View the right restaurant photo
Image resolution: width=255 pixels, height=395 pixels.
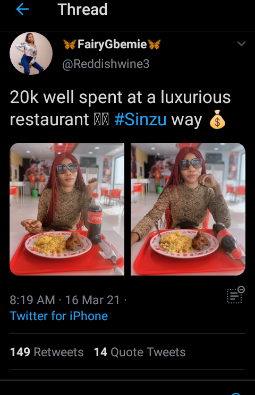(x=188, y=209)
